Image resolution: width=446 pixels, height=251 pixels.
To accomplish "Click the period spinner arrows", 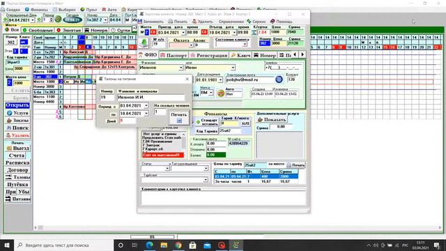I will click(51, 20).
